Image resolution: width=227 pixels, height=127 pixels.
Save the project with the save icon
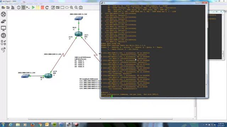click(x=13, y=7)
